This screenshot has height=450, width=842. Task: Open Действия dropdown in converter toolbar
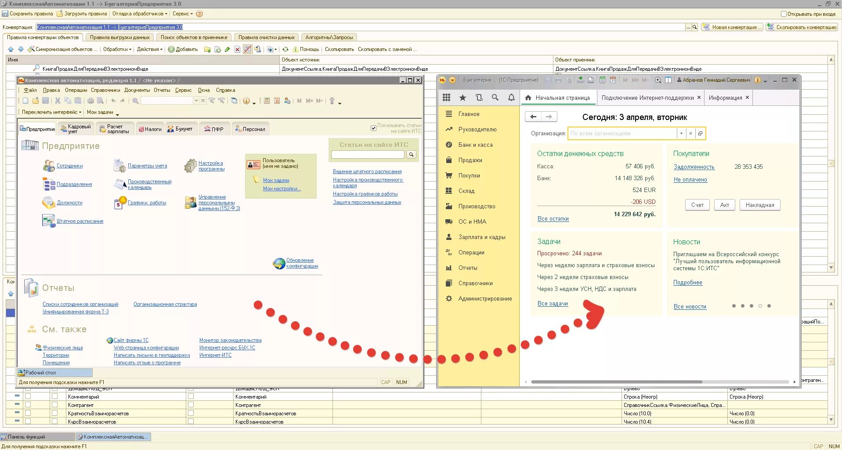click(x=150, y=49)
